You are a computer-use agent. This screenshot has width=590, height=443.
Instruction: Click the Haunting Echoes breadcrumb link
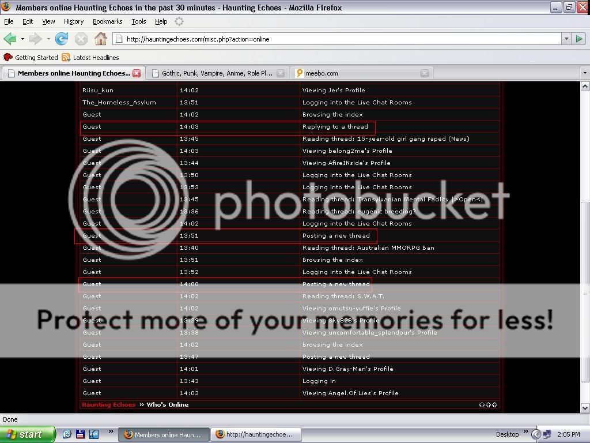tap(108, 405)
